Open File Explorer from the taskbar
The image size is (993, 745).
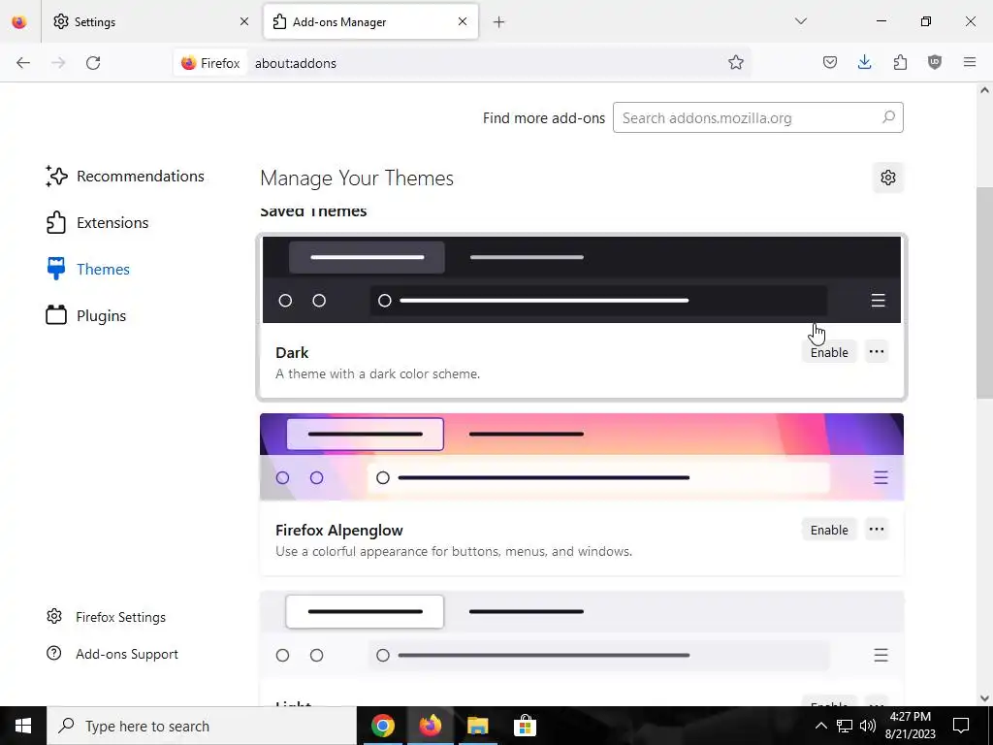(477, 726)
